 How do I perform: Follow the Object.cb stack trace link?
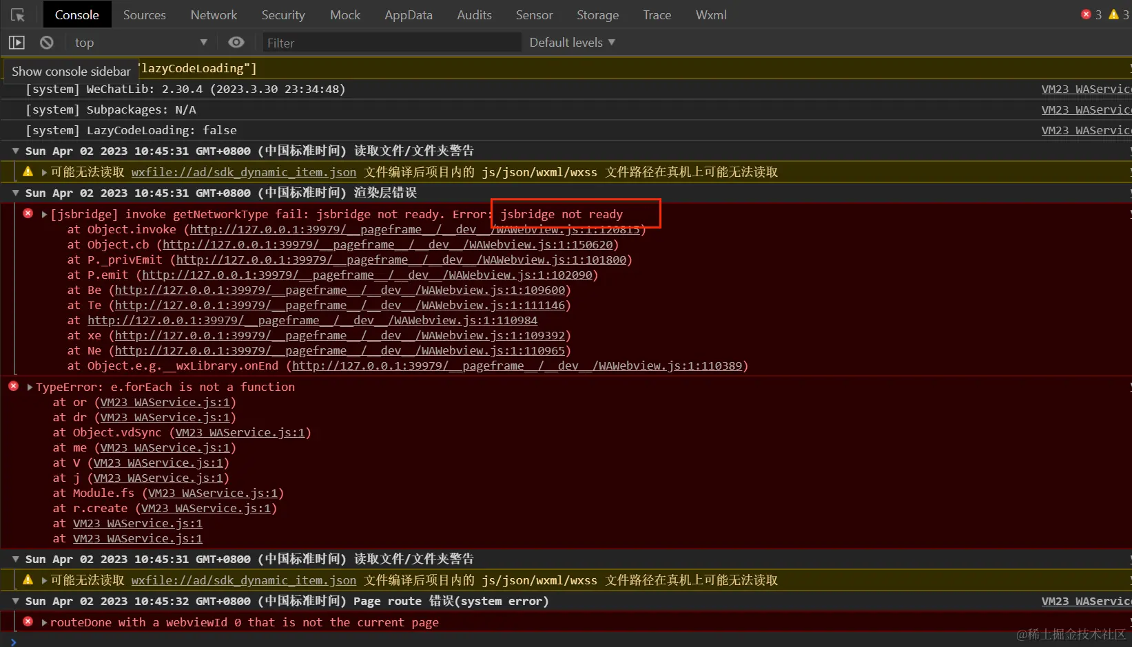tap(388, 244)
